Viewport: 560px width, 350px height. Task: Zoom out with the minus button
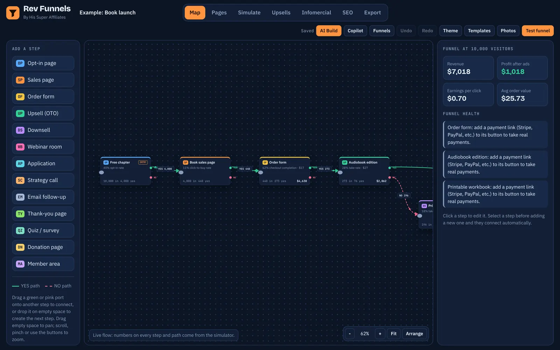click(350, 334)
